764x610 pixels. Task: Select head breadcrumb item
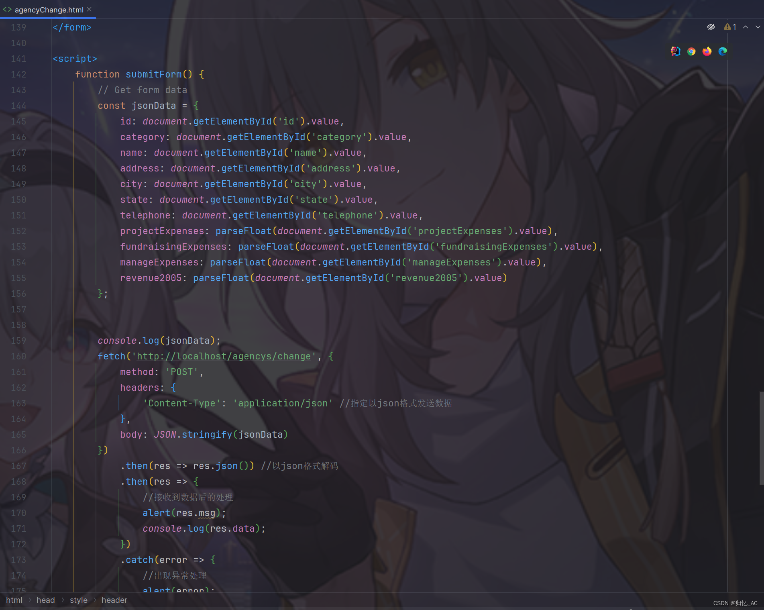45,600
